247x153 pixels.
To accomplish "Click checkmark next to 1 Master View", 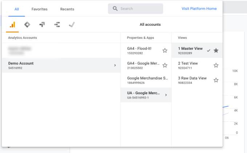I will click(x=208, y=50).
